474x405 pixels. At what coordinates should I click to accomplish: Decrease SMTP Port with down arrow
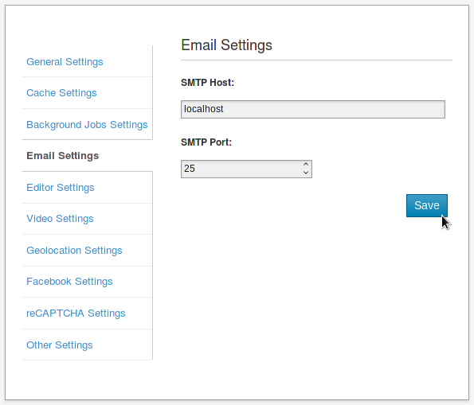tap(306, 173)
